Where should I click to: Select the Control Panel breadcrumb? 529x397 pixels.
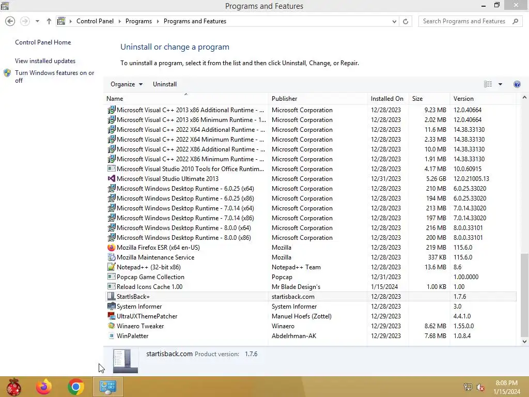[x=95, y=21]
